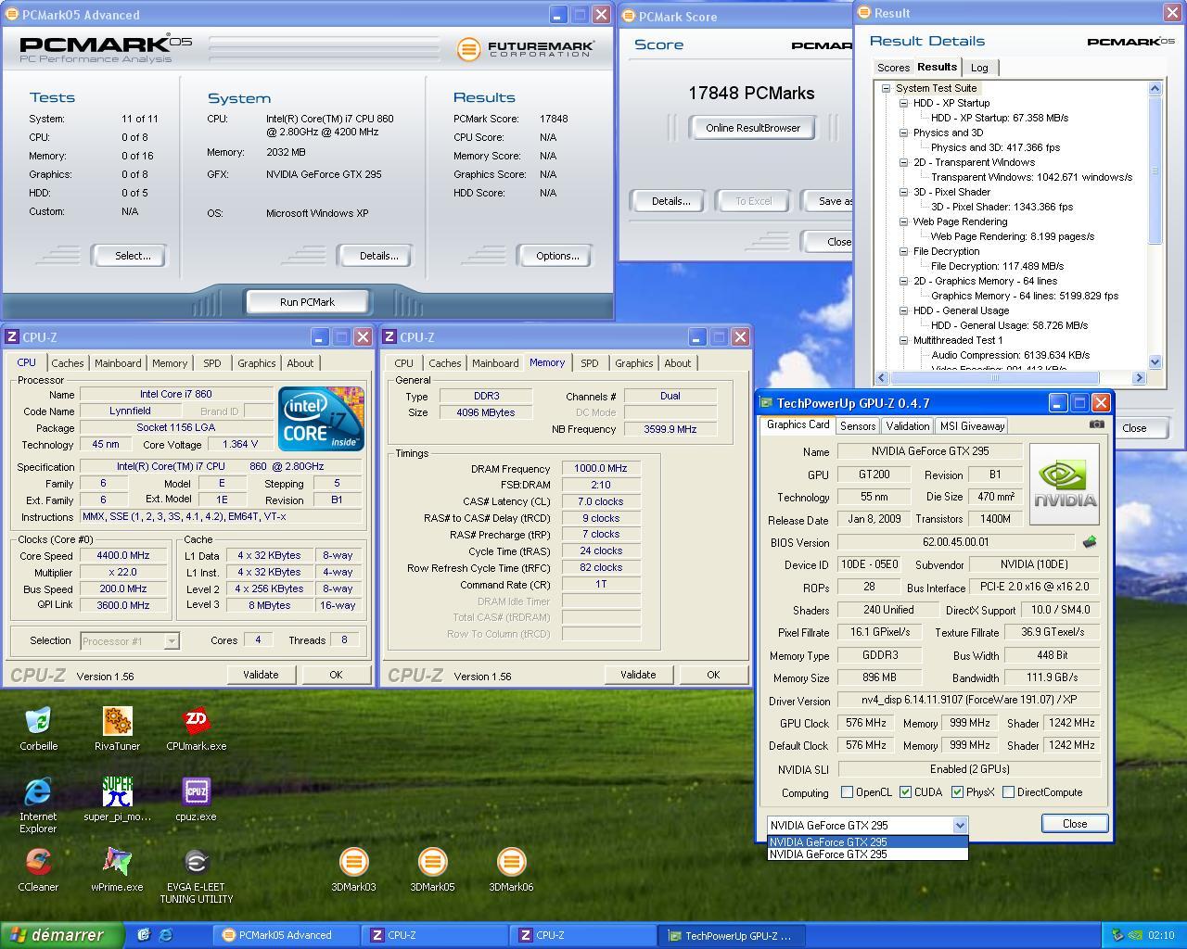The height and width of the screenshot is (949, 1187).
Task: Toggle the PhysX checkbox in GPU-Z
Action: pyautogui.click(x=957, y=792)
